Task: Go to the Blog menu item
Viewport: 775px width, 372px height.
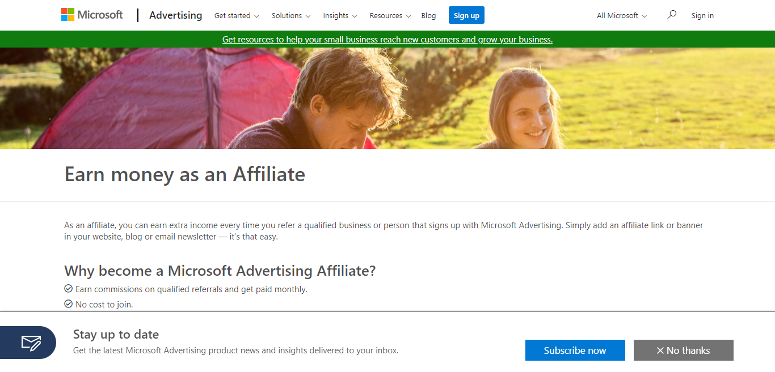Action: pos(428,16)
